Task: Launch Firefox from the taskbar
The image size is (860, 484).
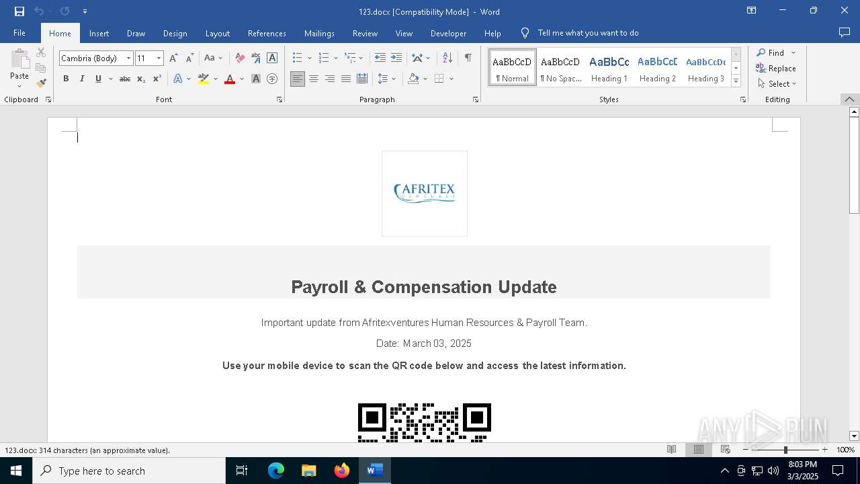Action: pos(342,471)
